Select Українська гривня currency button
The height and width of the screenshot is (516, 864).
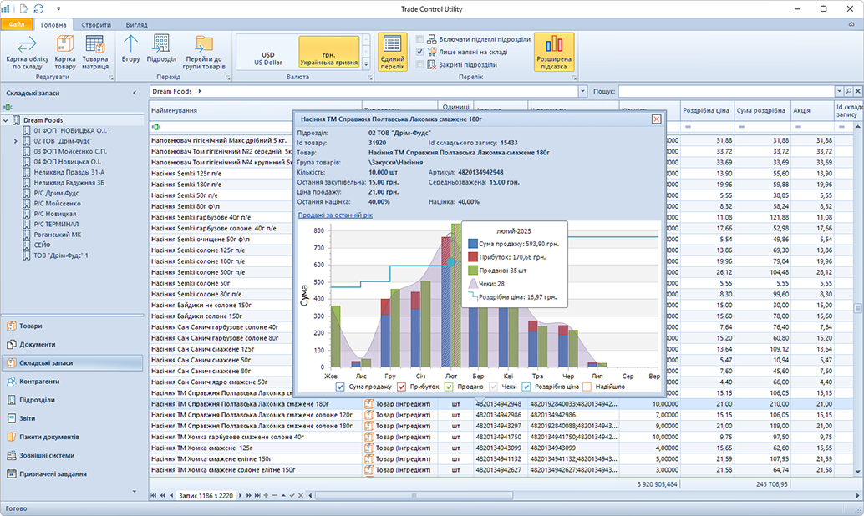pos(328,53)
